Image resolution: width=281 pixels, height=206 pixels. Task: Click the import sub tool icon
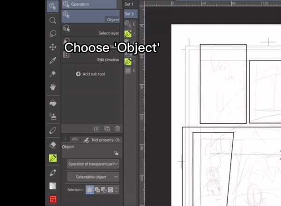coord(97,129)
